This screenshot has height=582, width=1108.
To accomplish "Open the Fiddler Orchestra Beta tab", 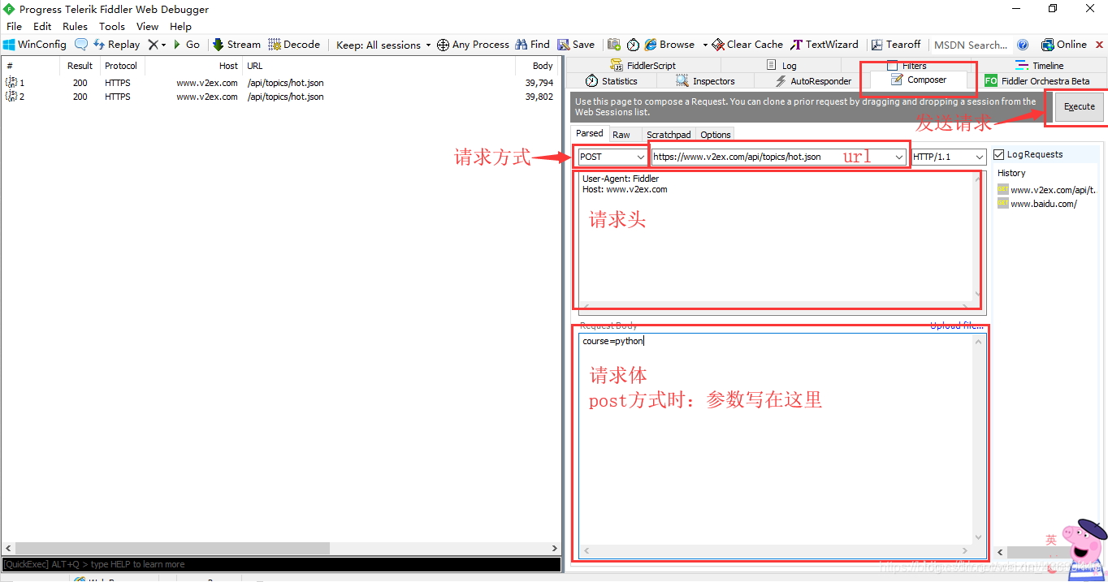I will coord(1037,81).
